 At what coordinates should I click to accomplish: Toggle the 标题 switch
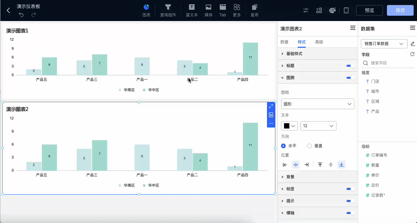[351, 66]
